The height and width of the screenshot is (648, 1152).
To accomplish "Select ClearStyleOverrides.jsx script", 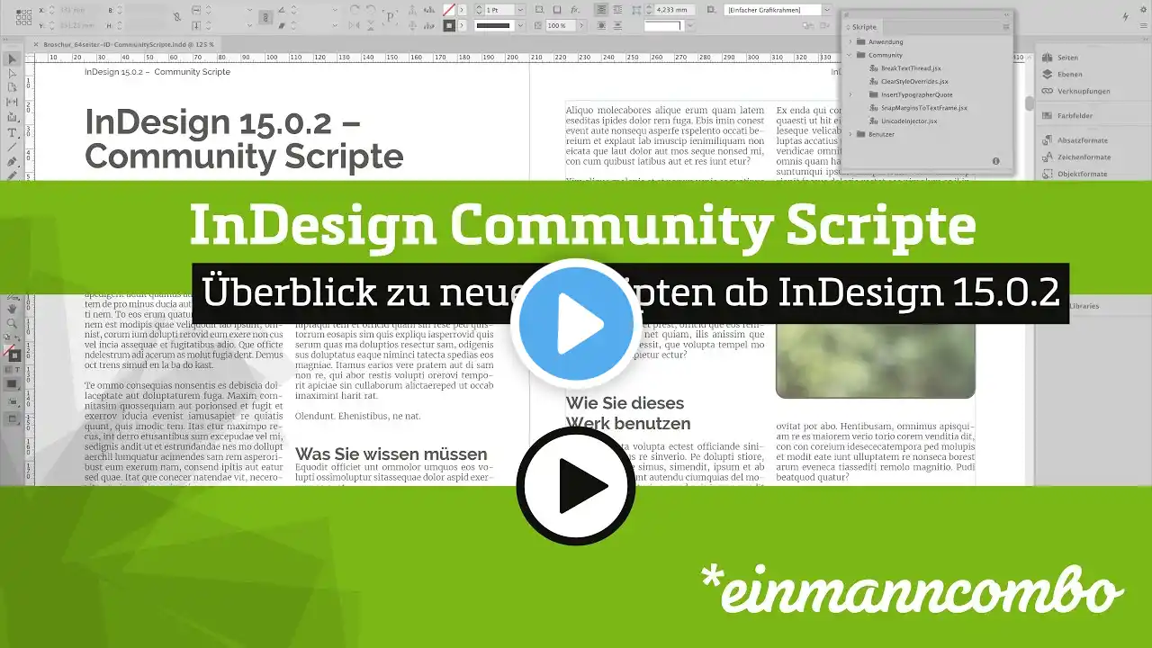I will pos(914,81).
